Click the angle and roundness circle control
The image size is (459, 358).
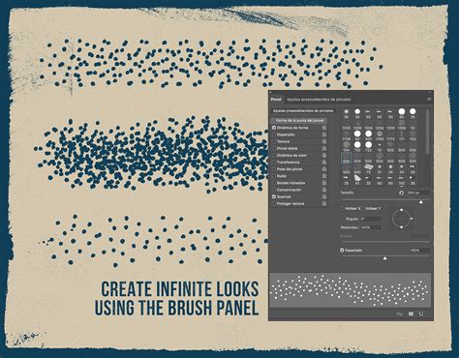tap(401, 219)
